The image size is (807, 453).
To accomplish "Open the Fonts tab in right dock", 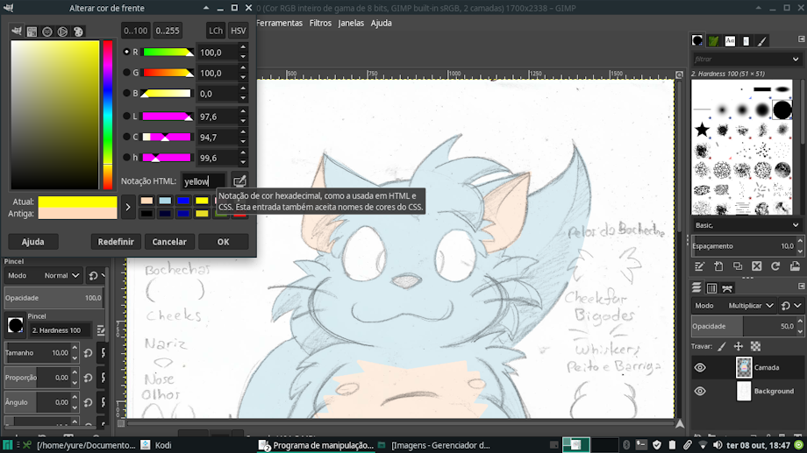I will click(730, 40).
